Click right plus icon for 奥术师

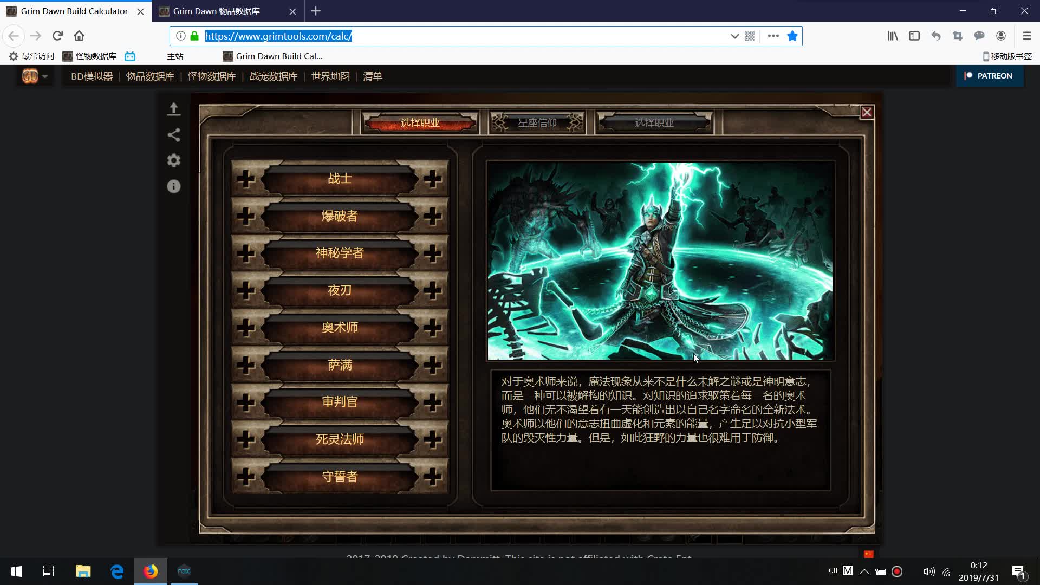point(432,328)
